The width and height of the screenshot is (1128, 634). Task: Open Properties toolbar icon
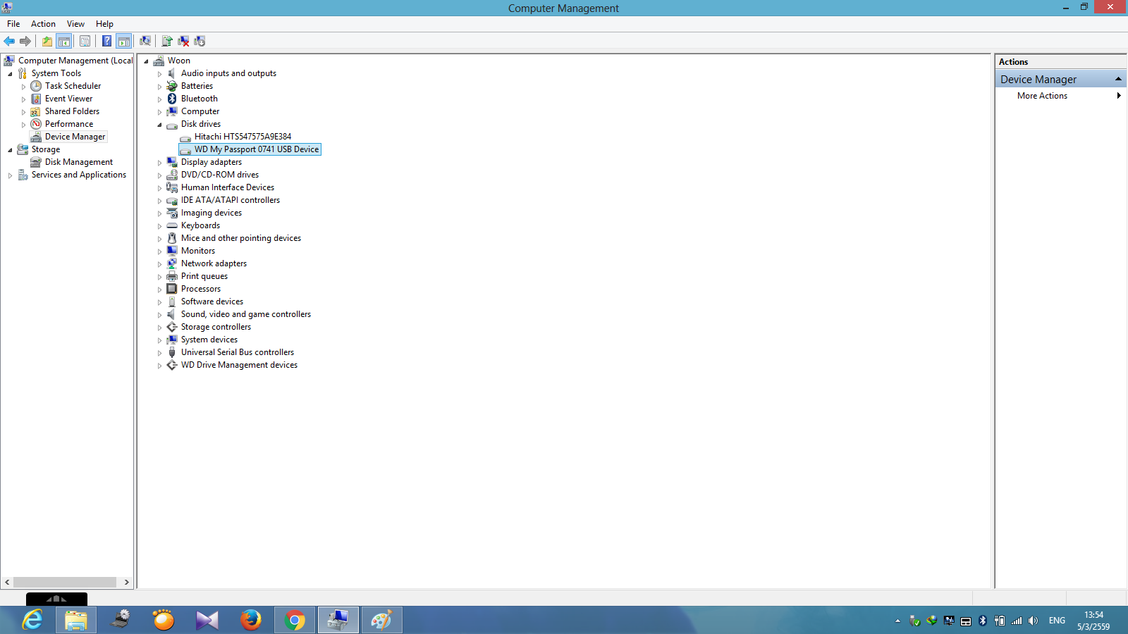85,41
